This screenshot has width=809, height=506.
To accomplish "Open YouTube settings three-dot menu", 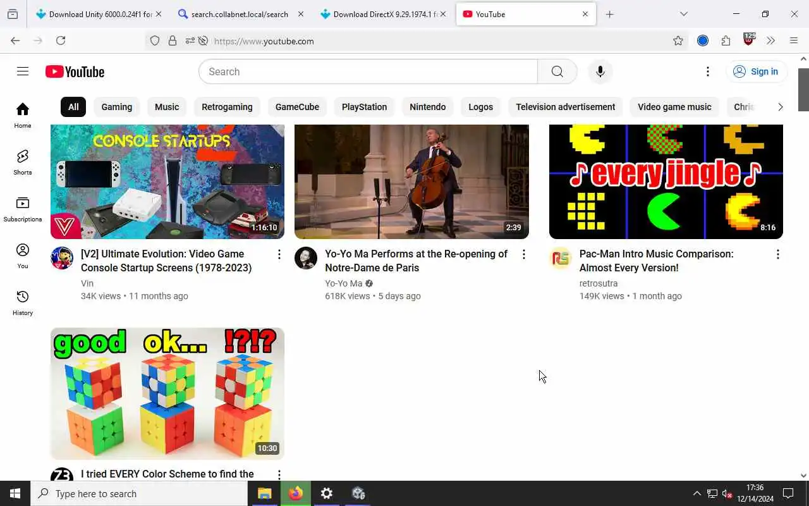I will (708, 71).
